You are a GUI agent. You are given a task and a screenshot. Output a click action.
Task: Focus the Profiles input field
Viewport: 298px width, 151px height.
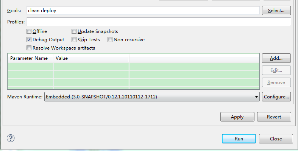tap(159, 22)
